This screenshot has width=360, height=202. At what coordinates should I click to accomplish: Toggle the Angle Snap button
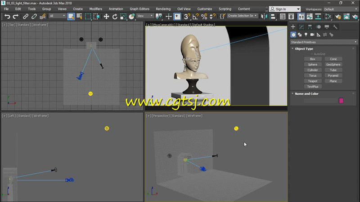pyautogui.click(x=195, y=17)
